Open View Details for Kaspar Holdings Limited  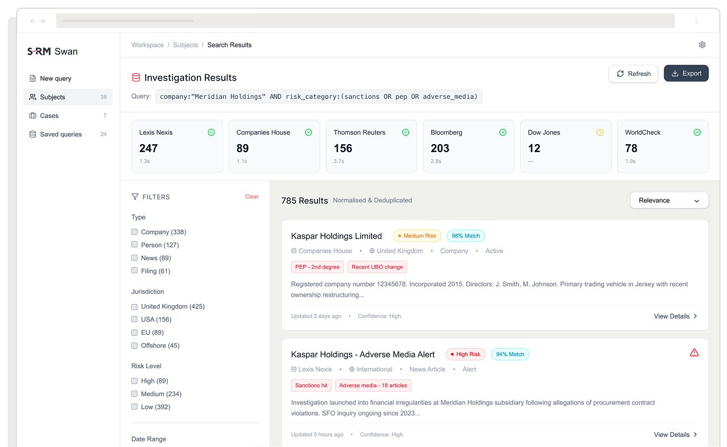[676, 316]
